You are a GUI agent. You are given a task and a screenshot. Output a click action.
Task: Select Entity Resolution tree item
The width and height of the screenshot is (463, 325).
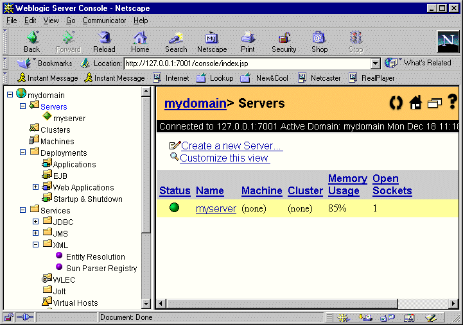tap(96, 256)
